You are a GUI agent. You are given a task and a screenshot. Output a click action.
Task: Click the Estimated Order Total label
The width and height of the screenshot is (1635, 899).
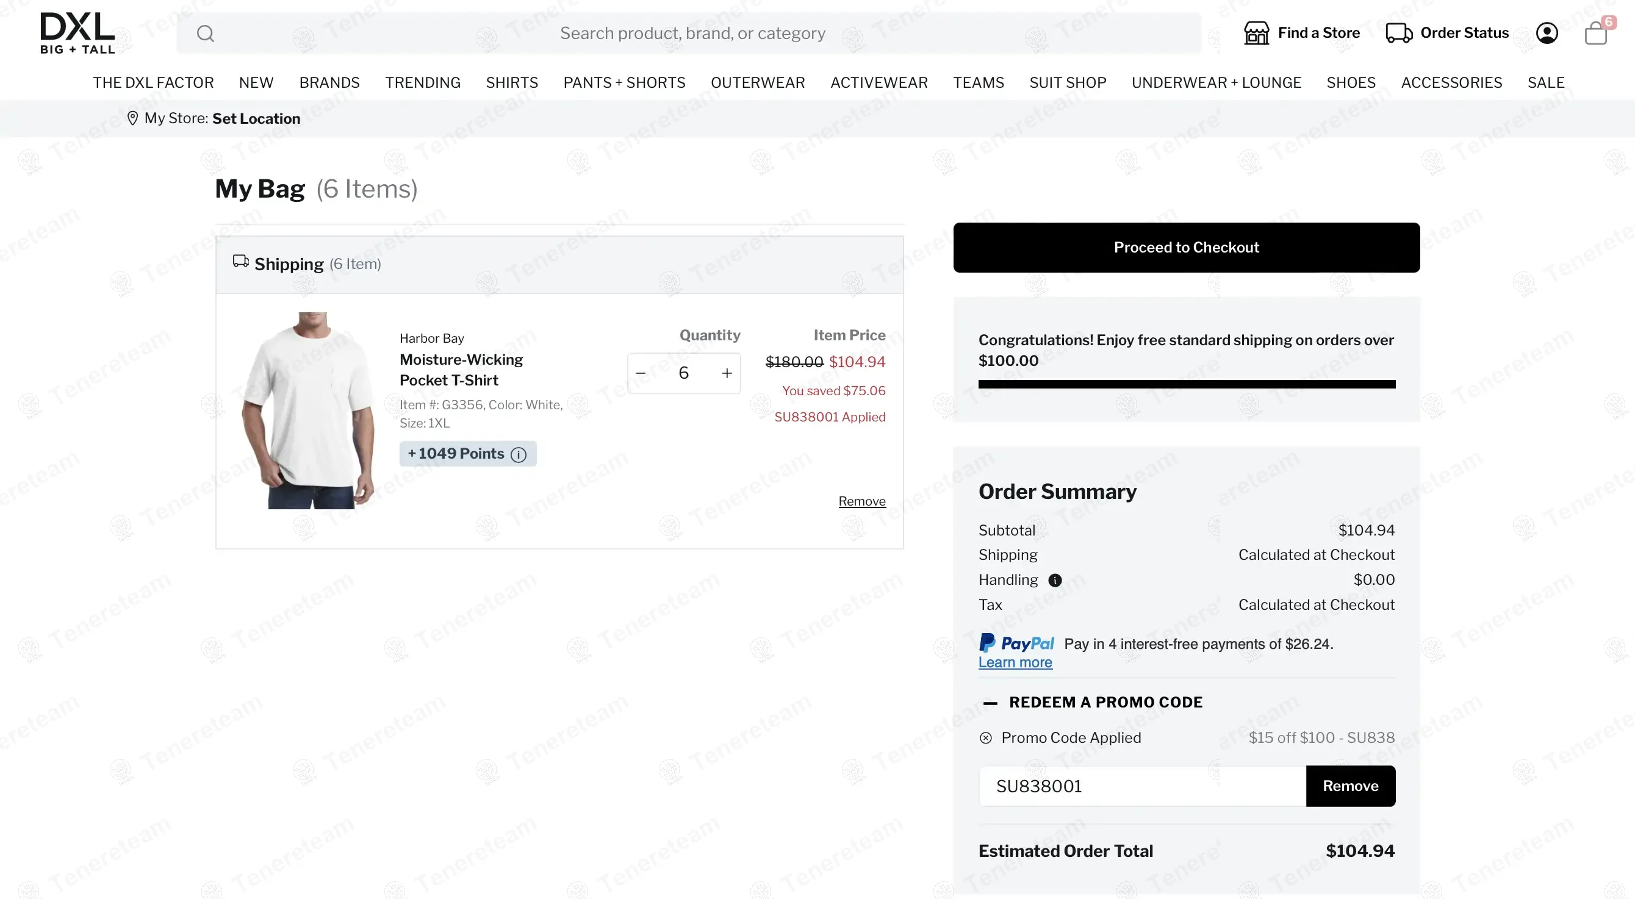(1066, 851)
